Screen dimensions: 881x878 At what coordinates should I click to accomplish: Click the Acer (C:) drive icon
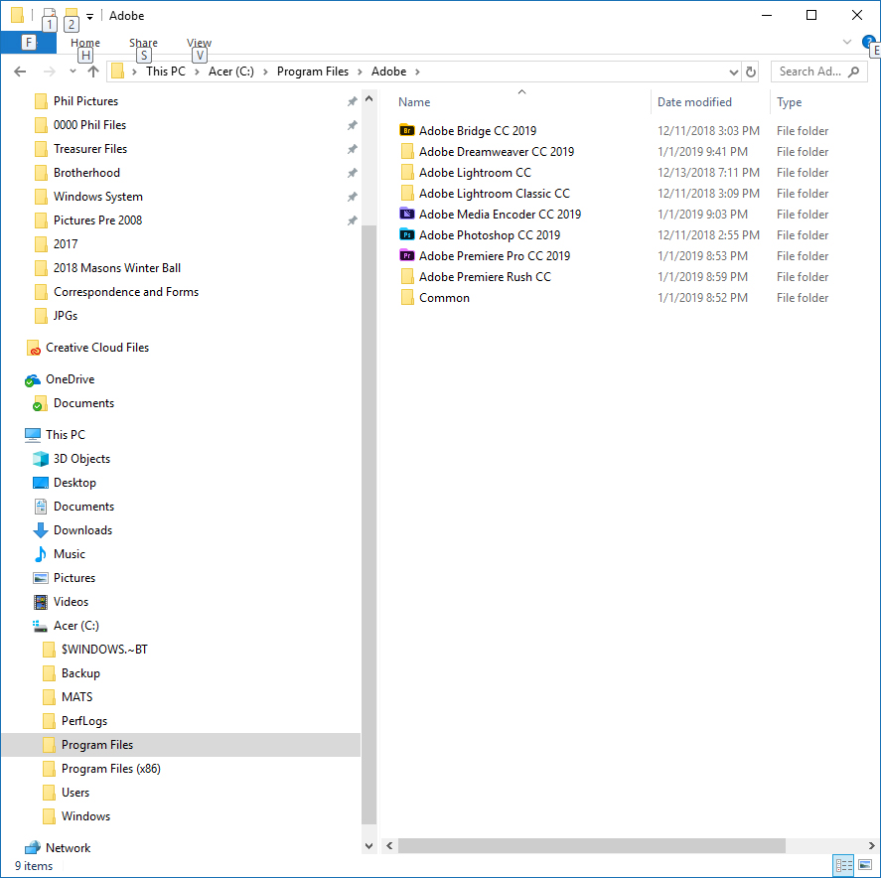coord(40,626)
